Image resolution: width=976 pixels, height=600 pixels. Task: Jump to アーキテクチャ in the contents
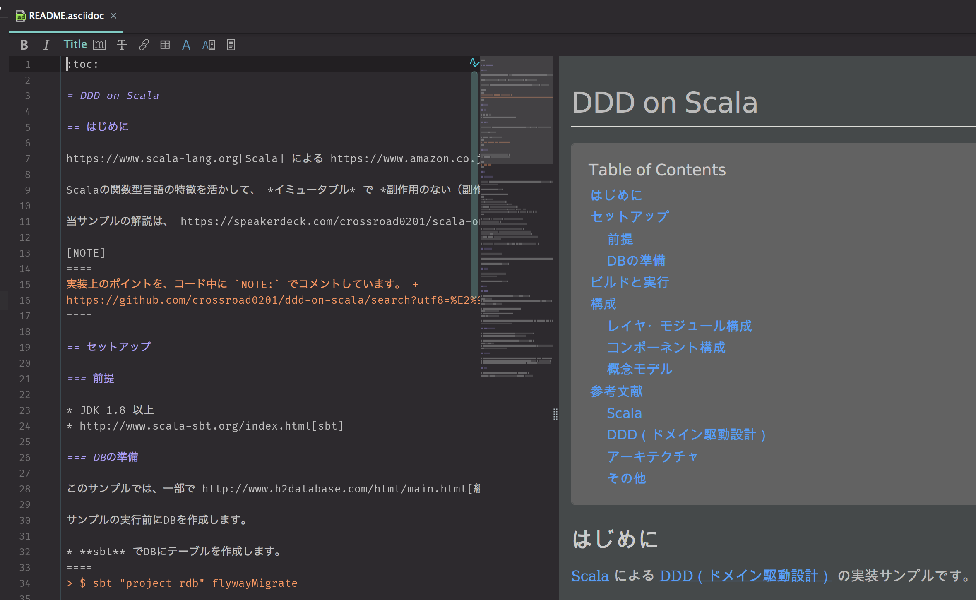tap(653, 456)
